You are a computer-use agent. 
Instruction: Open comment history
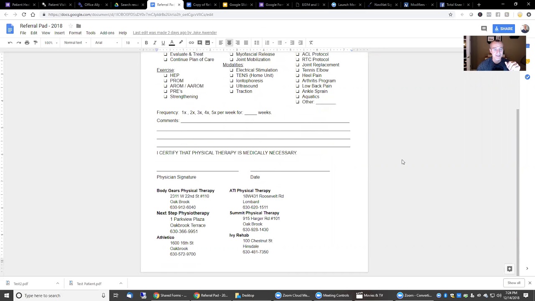pyautogui.click(x=484, y=28)
